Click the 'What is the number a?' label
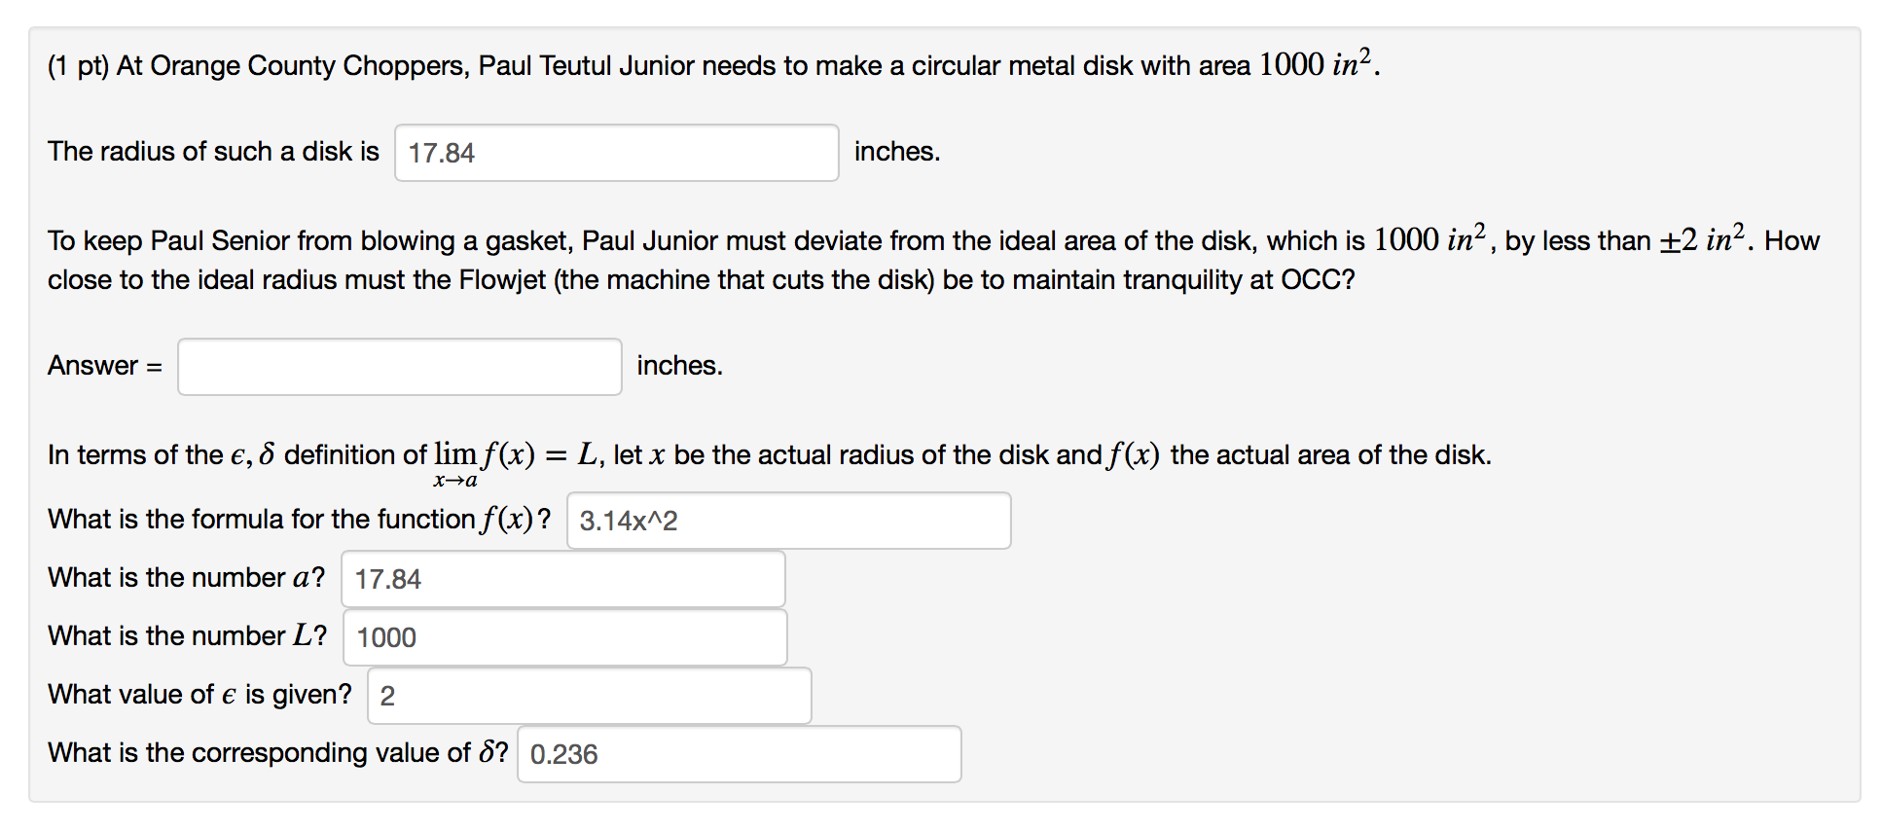This screenshot has width=1882, height=831. tap(187, 578)
